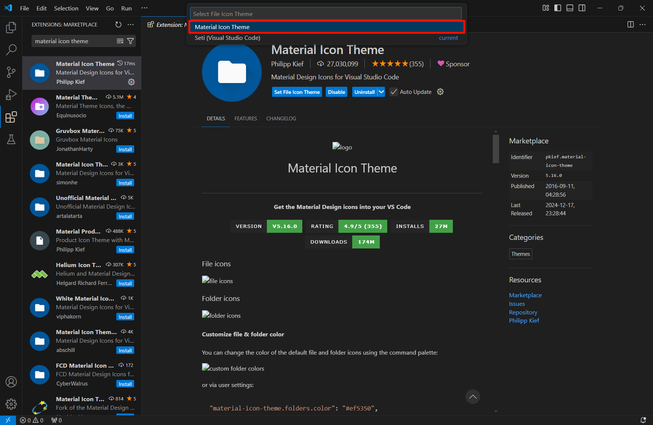This screenshot has width=653, height=425.
Task: Open the extension filter funnel
Action: [130, 41]
